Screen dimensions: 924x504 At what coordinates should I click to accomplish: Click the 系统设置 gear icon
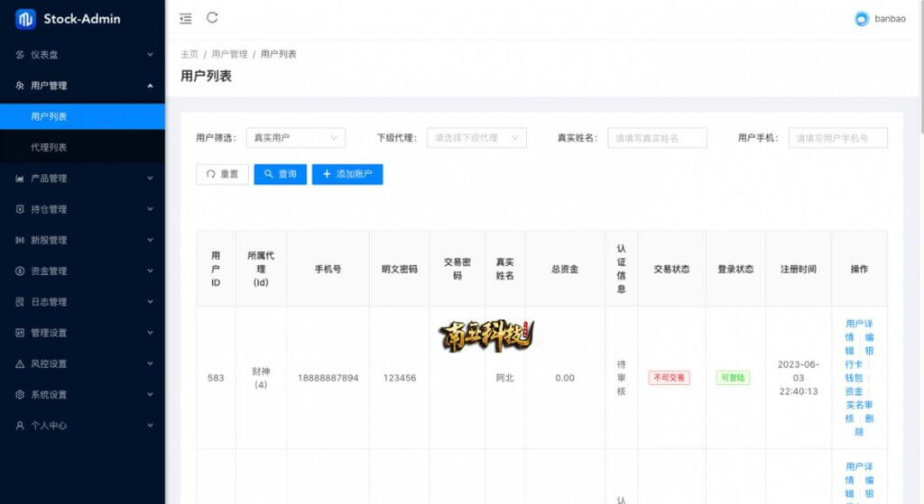click(x=20, y=395)
